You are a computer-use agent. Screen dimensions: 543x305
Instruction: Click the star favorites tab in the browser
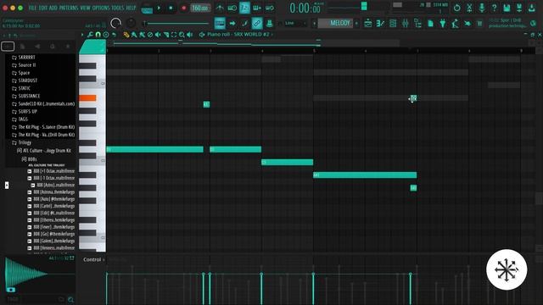[68, 46]
